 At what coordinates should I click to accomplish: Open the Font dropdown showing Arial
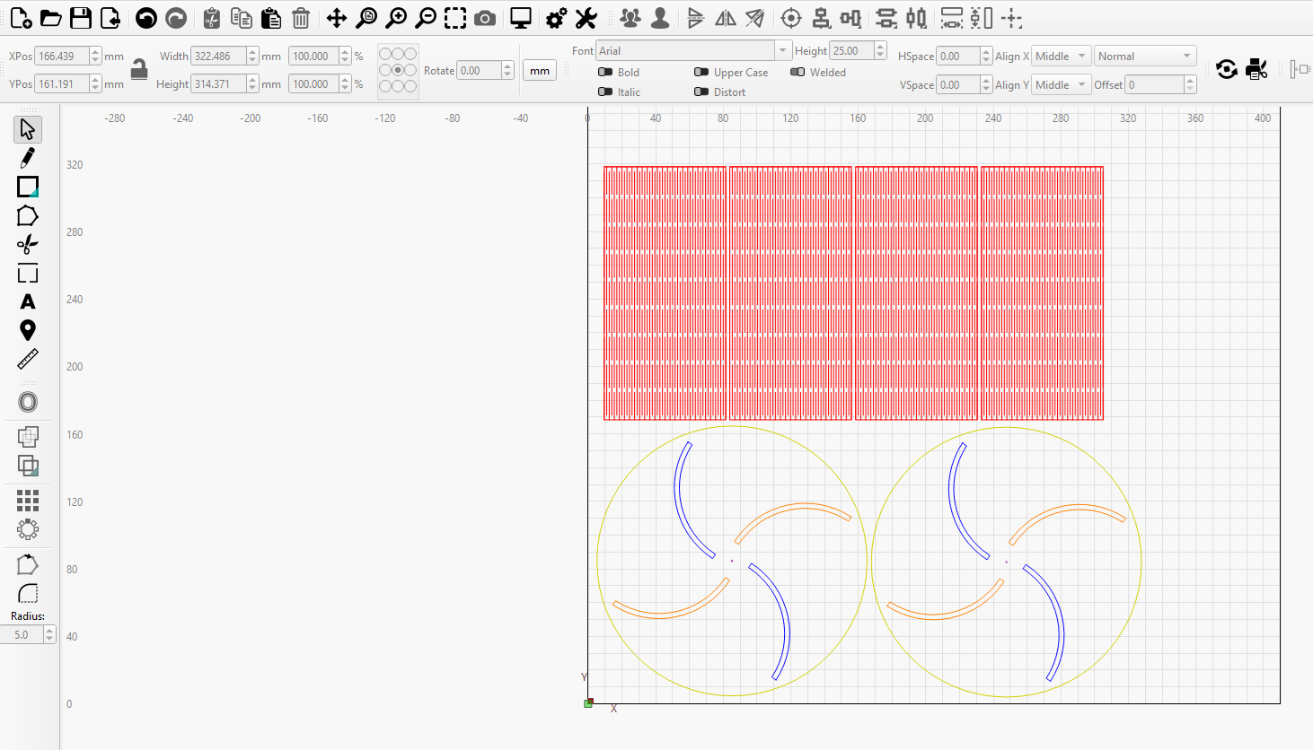(692, 51)
